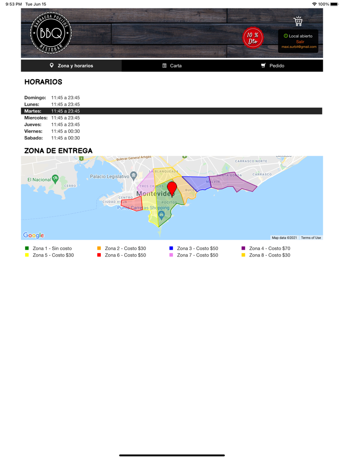The width and height of the screenshot is (344, 459).
Task: Click the Zona 4 - Costo $70 label
Action: [x=270, y=248]
